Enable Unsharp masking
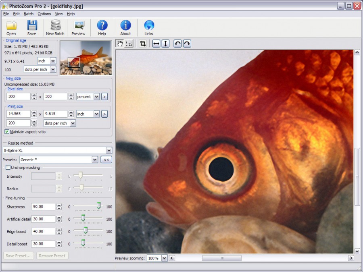 point(7,167)
